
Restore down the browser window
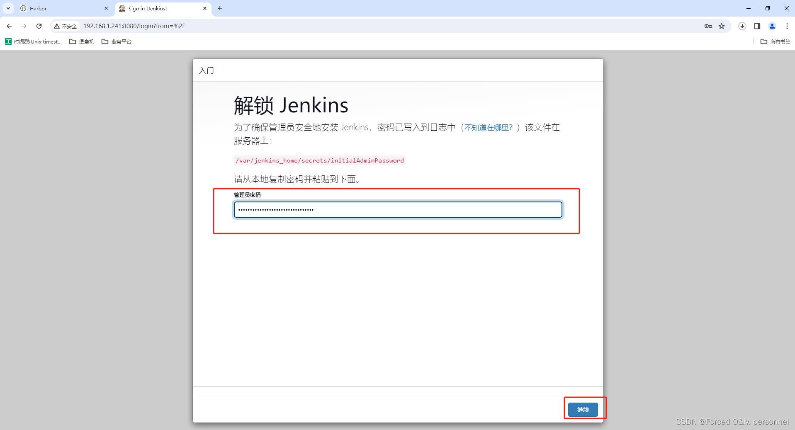[768, 8]
